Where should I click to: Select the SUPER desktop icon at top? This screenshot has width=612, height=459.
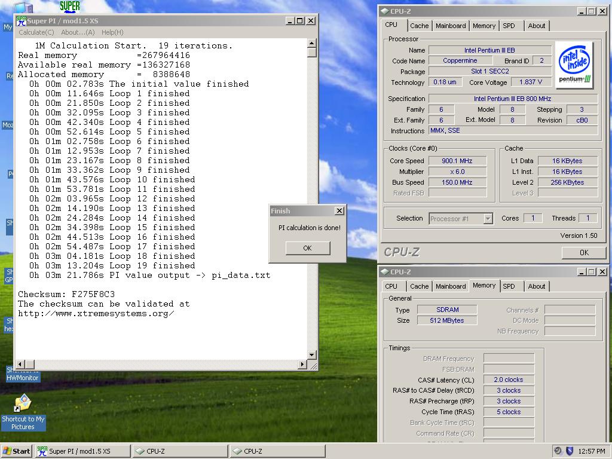[70, 6]
